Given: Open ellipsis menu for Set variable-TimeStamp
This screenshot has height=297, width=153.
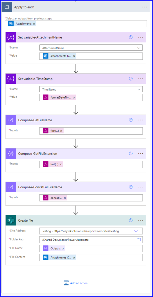Looking at the screenshot, I should pos(141,79).
